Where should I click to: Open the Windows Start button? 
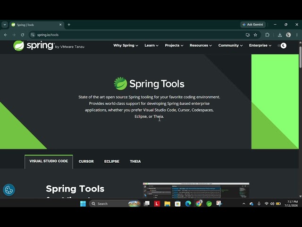click(83, 204)
